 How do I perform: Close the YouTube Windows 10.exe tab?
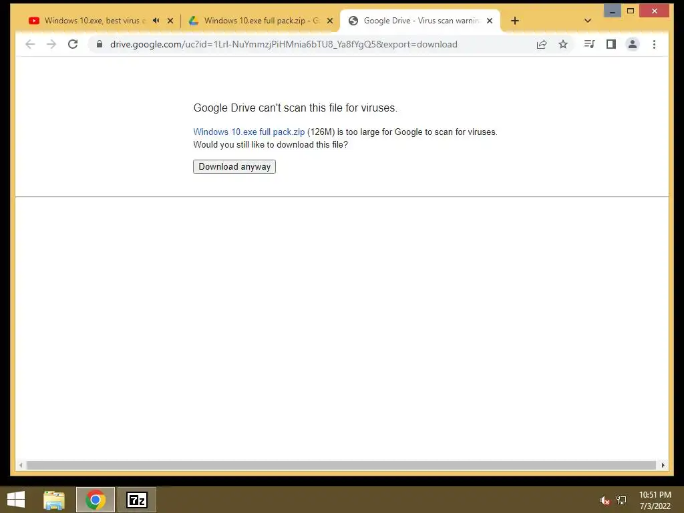pos(170,21)
